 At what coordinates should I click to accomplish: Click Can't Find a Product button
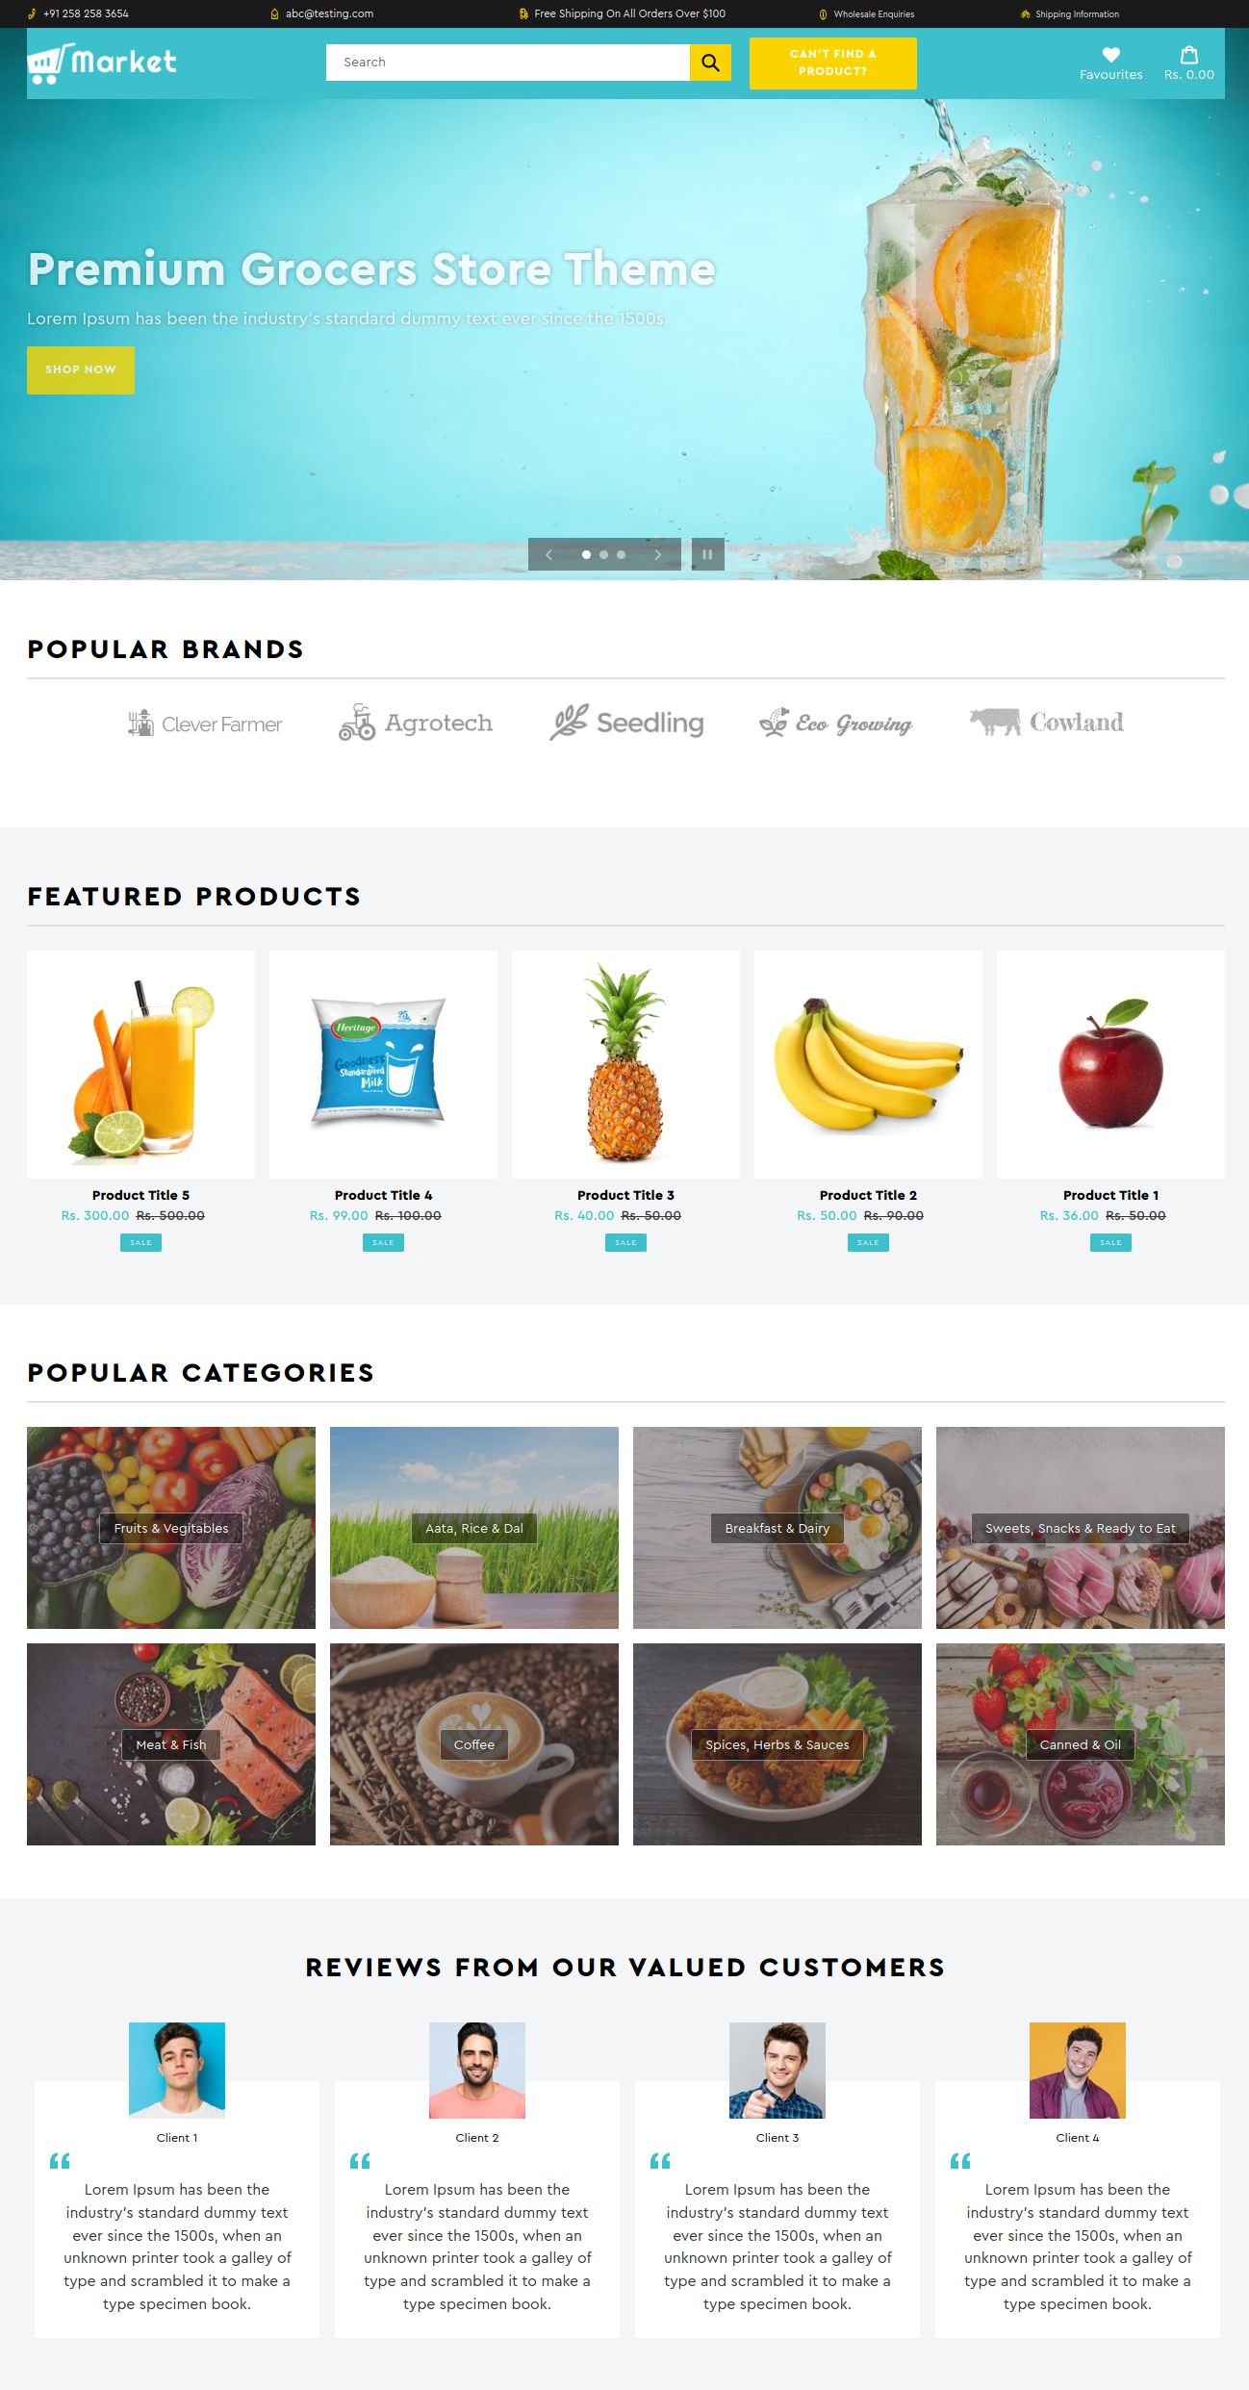click(832, 63)
